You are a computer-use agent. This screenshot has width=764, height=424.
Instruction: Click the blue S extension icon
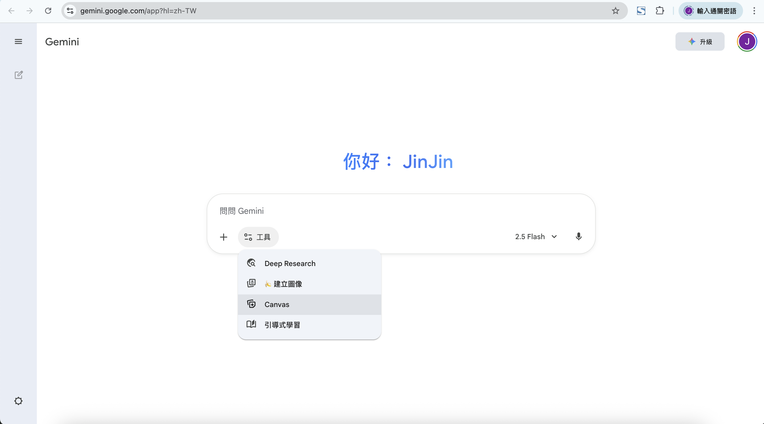tap(641, 11)
